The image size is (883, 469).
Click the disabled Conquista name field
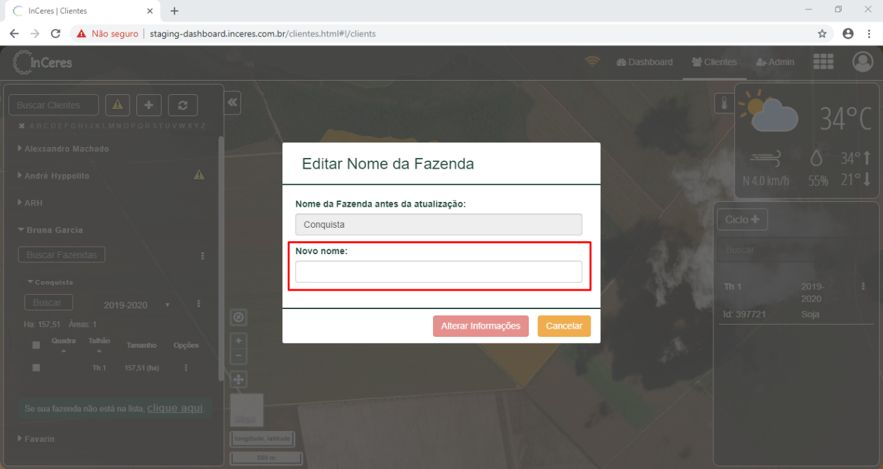tap(438, 224)
